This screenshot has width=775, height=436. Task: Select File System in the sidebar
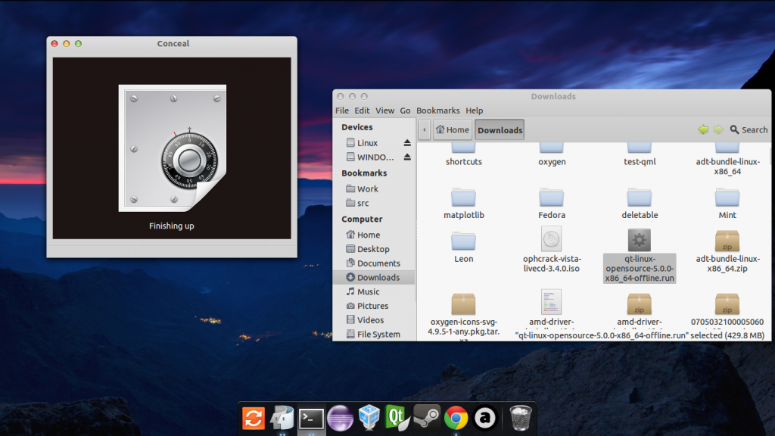coord(378,335)
